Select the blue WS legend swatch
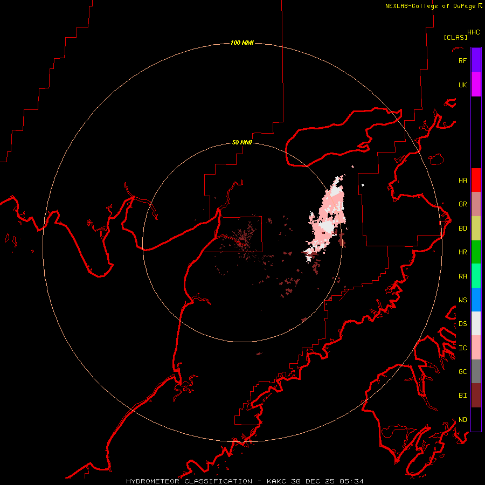The image size is (485, 485). tap(476, 300)
